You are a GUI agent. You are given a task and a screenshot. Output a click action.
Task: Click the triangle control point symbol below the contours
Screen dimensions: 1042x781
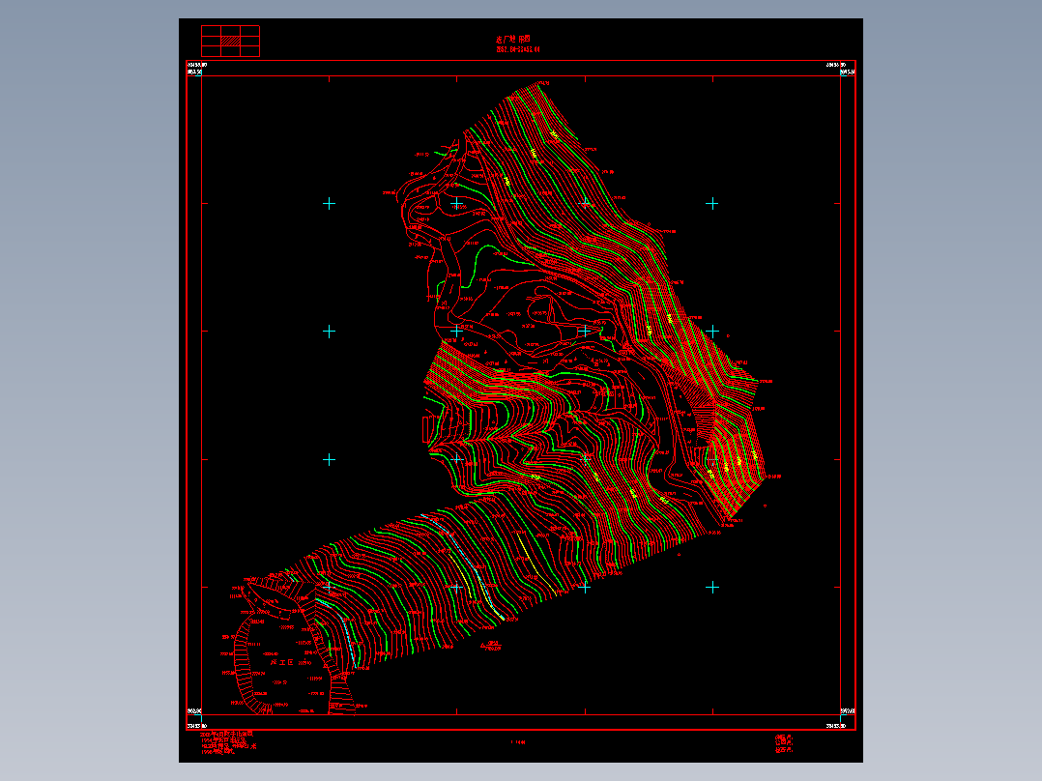[x=483, y=645]
